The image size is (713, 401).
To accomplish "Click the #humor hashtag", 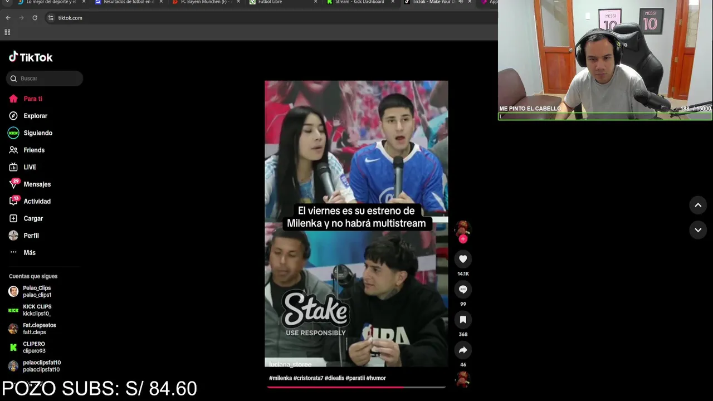I will click(376, 378).
